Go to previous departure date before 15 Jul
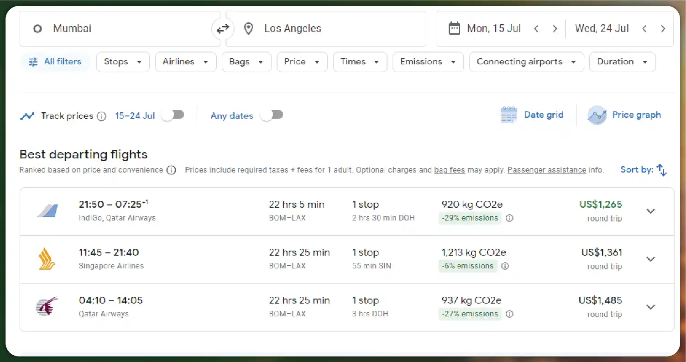The image size is (686, 362). click(x=536, y=29)
